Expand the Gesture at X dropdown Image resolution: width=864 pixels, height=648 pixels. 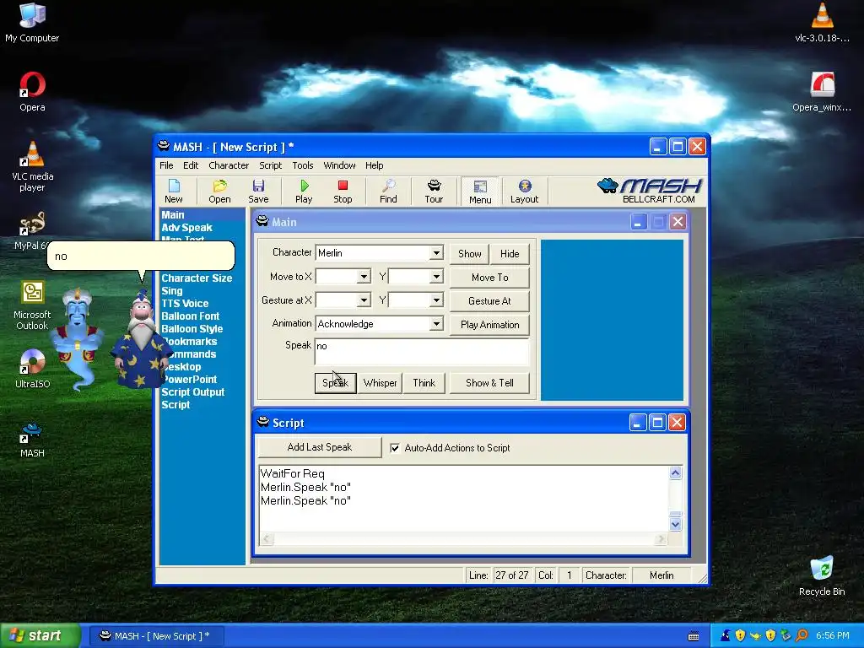point(363,300)
